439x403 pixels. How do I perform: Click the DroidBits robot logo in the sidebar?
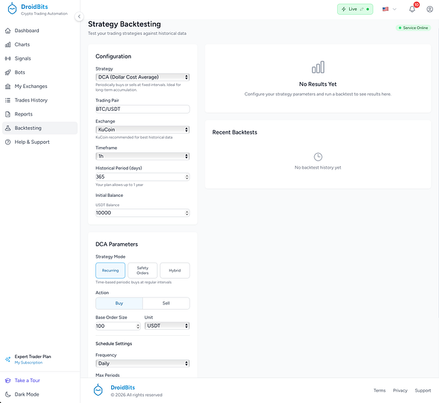point(12,9)
